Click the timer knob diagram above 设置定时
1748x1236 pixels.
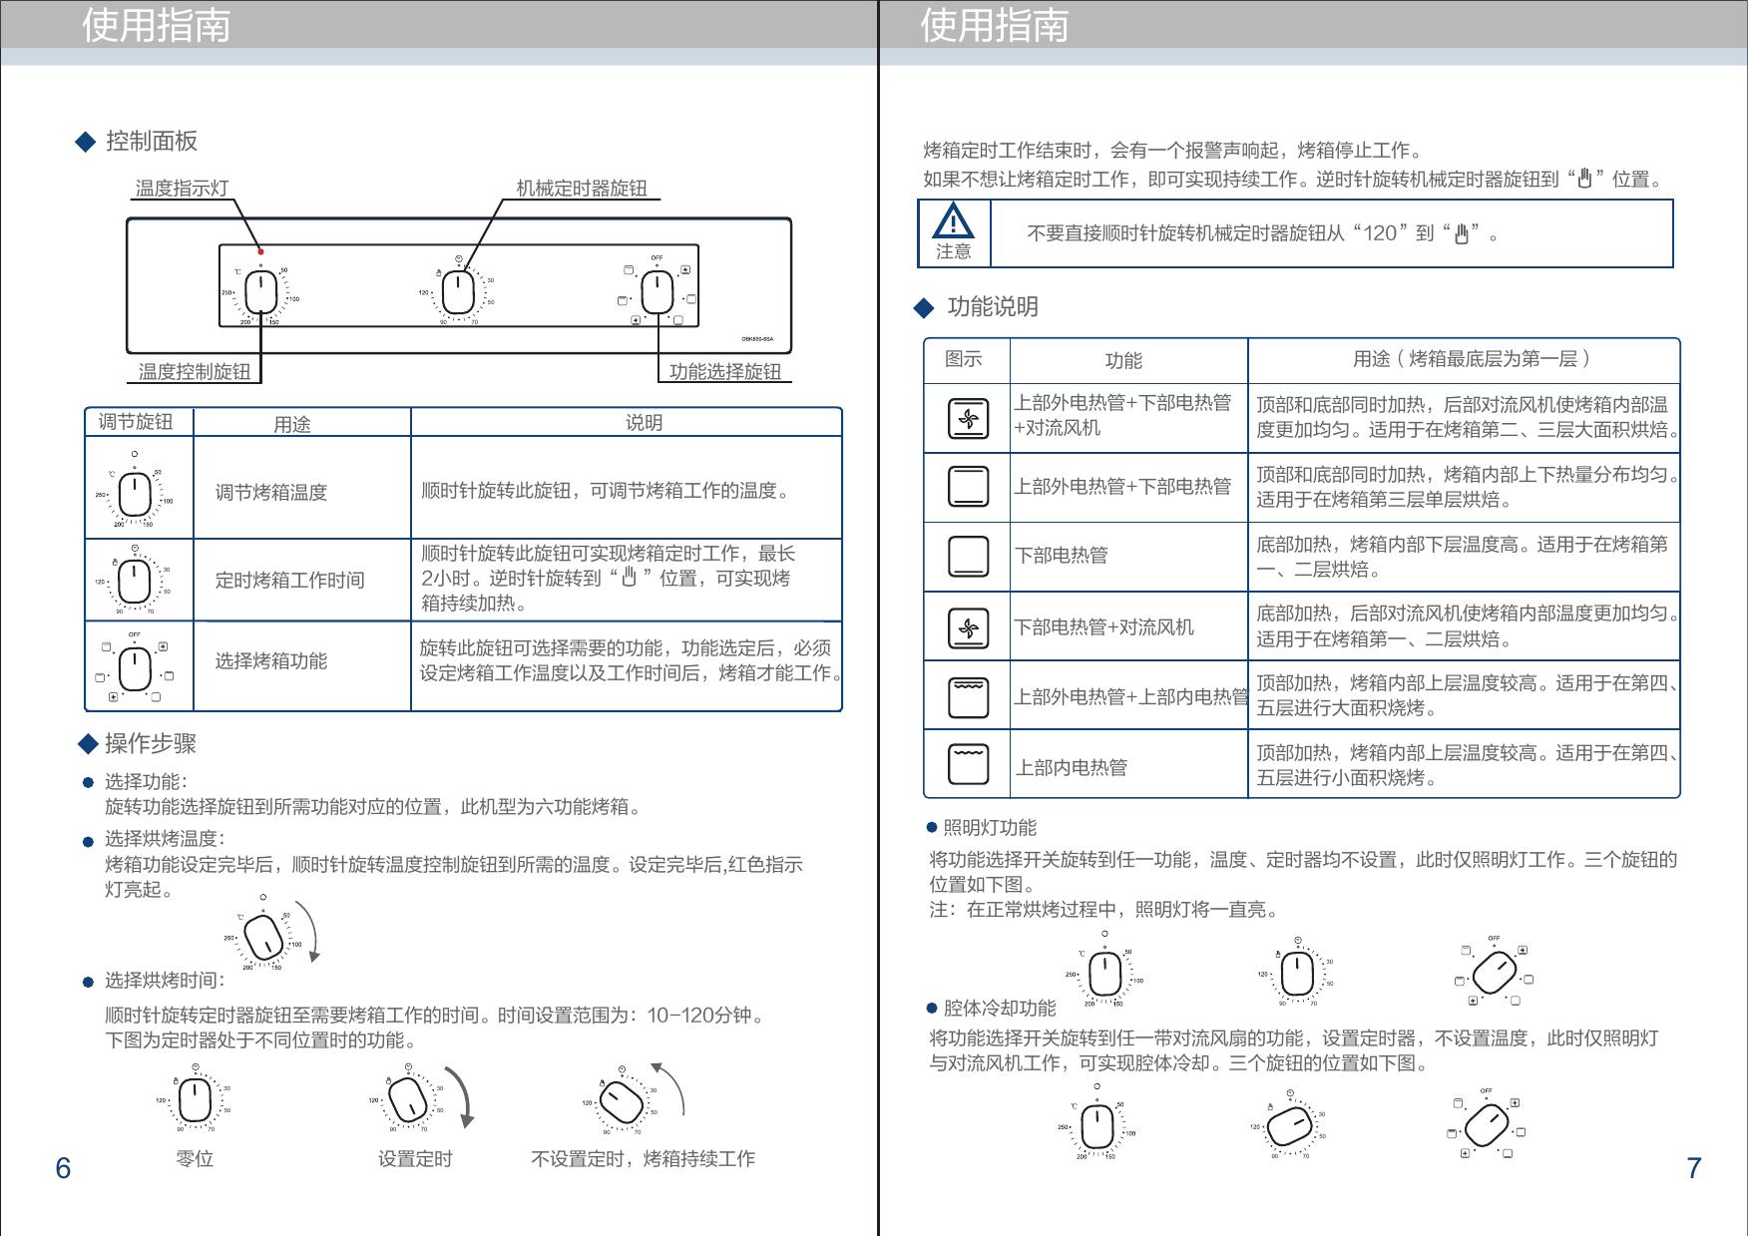click(408, 1101)
